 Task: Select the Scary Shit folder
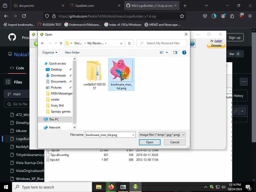(57, 105)
